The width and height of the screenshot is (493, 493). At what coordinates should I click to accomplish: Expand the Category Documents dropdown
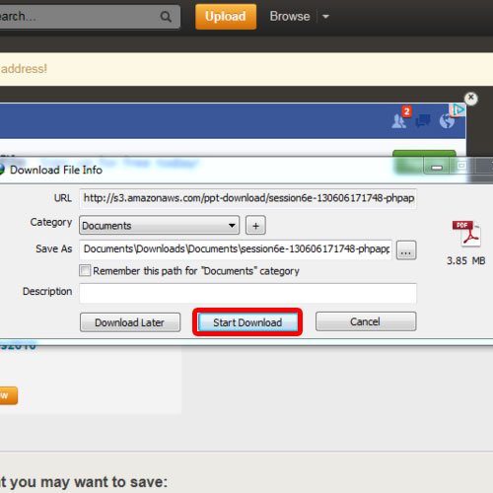click(x=159, y=226)
